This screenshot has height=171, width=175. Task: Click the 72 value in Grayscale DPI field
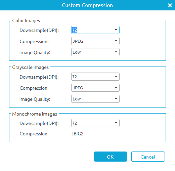pos(75,77)
